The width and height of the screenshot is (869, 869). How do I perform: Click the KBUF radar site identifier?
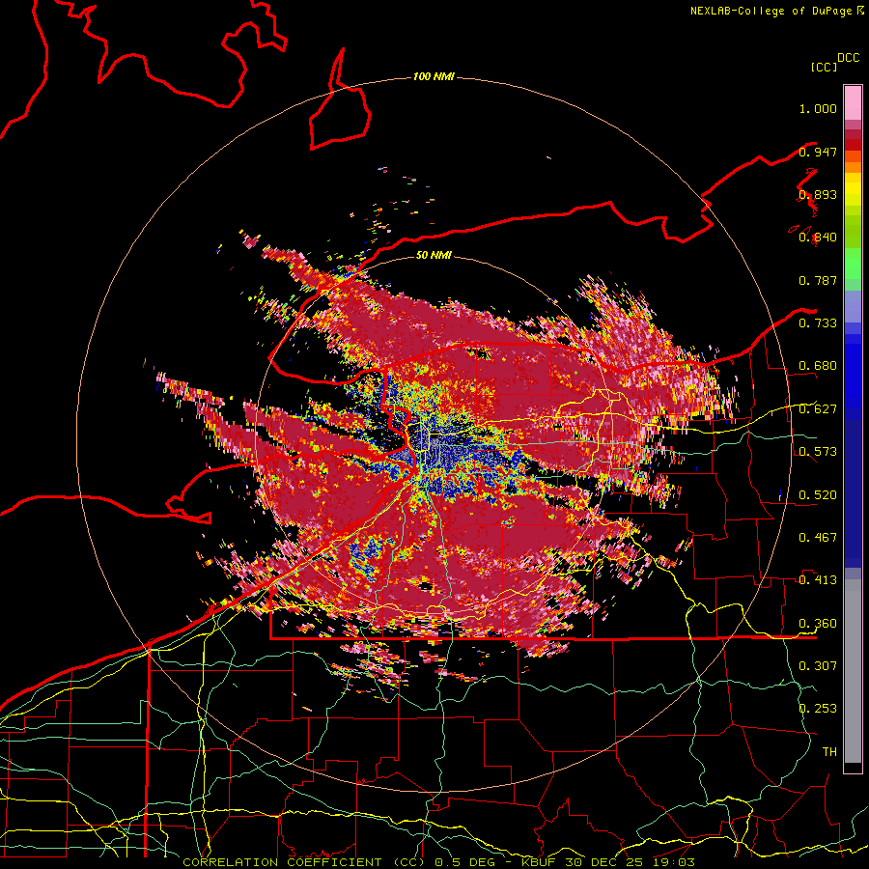(540, 862)
